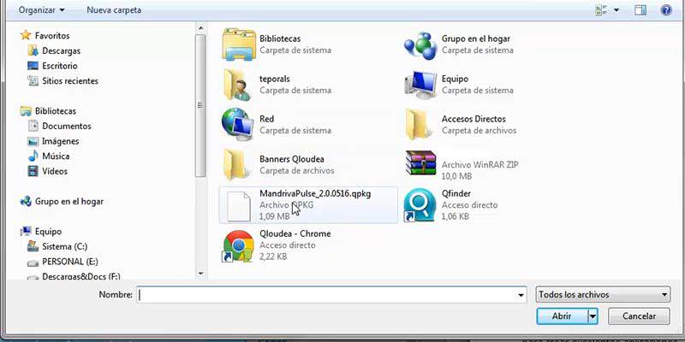Viewport: 685px width, 342px height.
Task: Select the teporals user folder icon
Action: (x=238, y=84)
